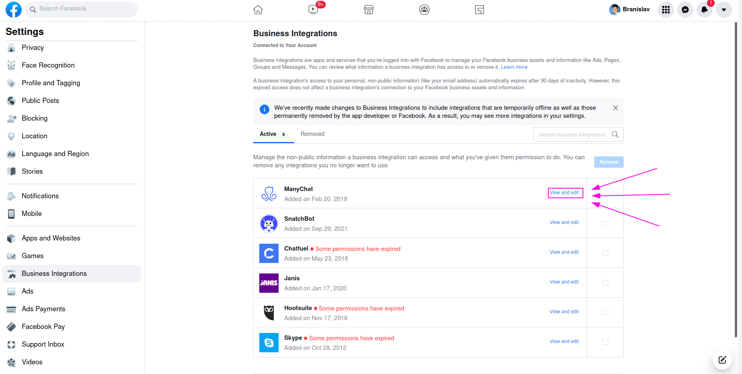Open Profile and Tagging settings
Image resolution: width=742 pixels, height=374 pixels.
pyautogui.click(x=72, y=83)
